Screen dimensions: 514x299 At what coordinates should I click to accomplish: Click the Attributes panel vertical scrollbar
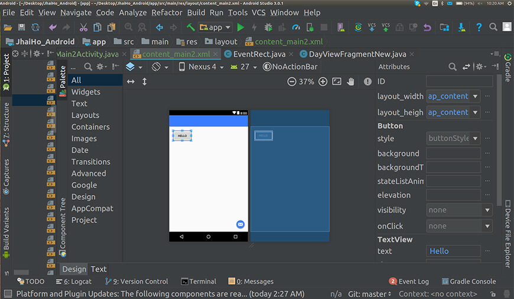click(x=499, y=141)
